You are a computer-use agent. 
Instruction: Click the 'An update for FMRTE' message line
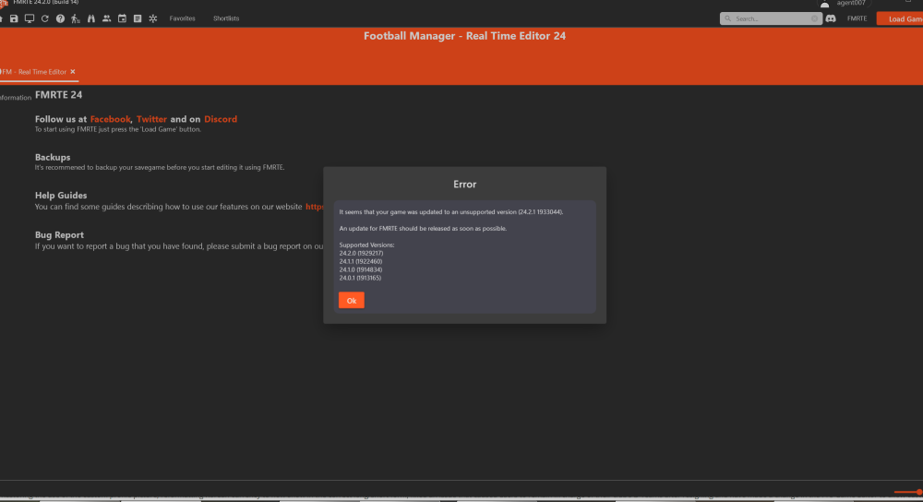423,228
